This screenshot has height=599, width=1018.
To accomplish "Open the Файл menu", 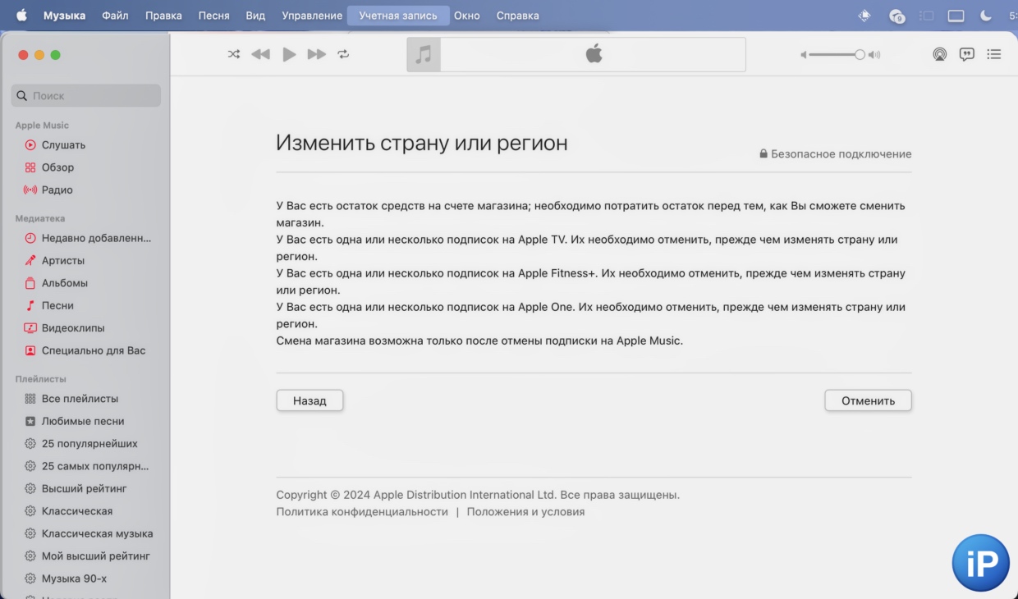I will [115, 16].
